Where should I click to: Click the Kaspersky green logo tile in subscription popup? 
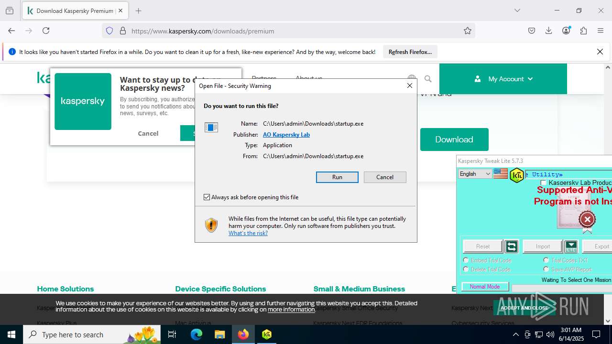pyautogui.click(x=83, y=101)
